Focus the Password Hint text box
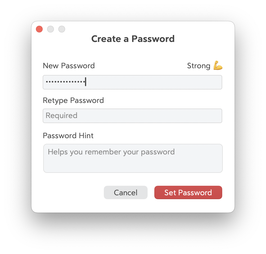 133,158
